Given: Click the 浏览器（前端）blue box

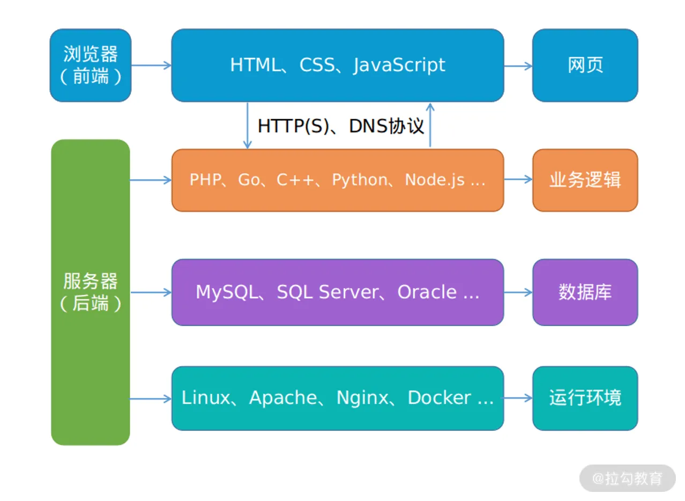Looking at the screenshot, I should [x=91, y=65].
